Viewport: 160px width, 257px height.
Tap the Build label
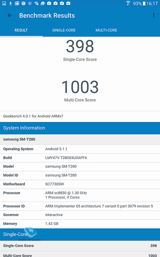tap(8, 158)
